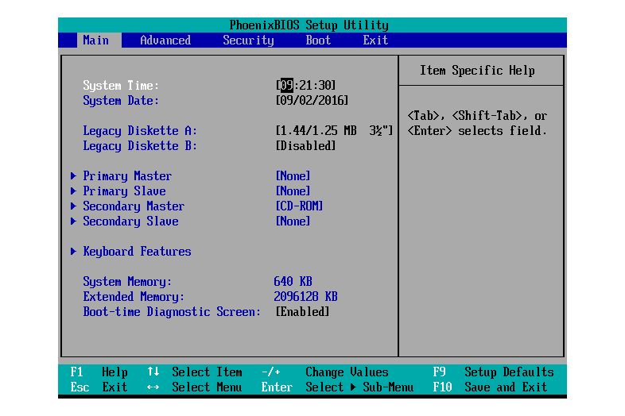Open the Advanced menu tab
625x416 pixels.
[x=165, y=40]
